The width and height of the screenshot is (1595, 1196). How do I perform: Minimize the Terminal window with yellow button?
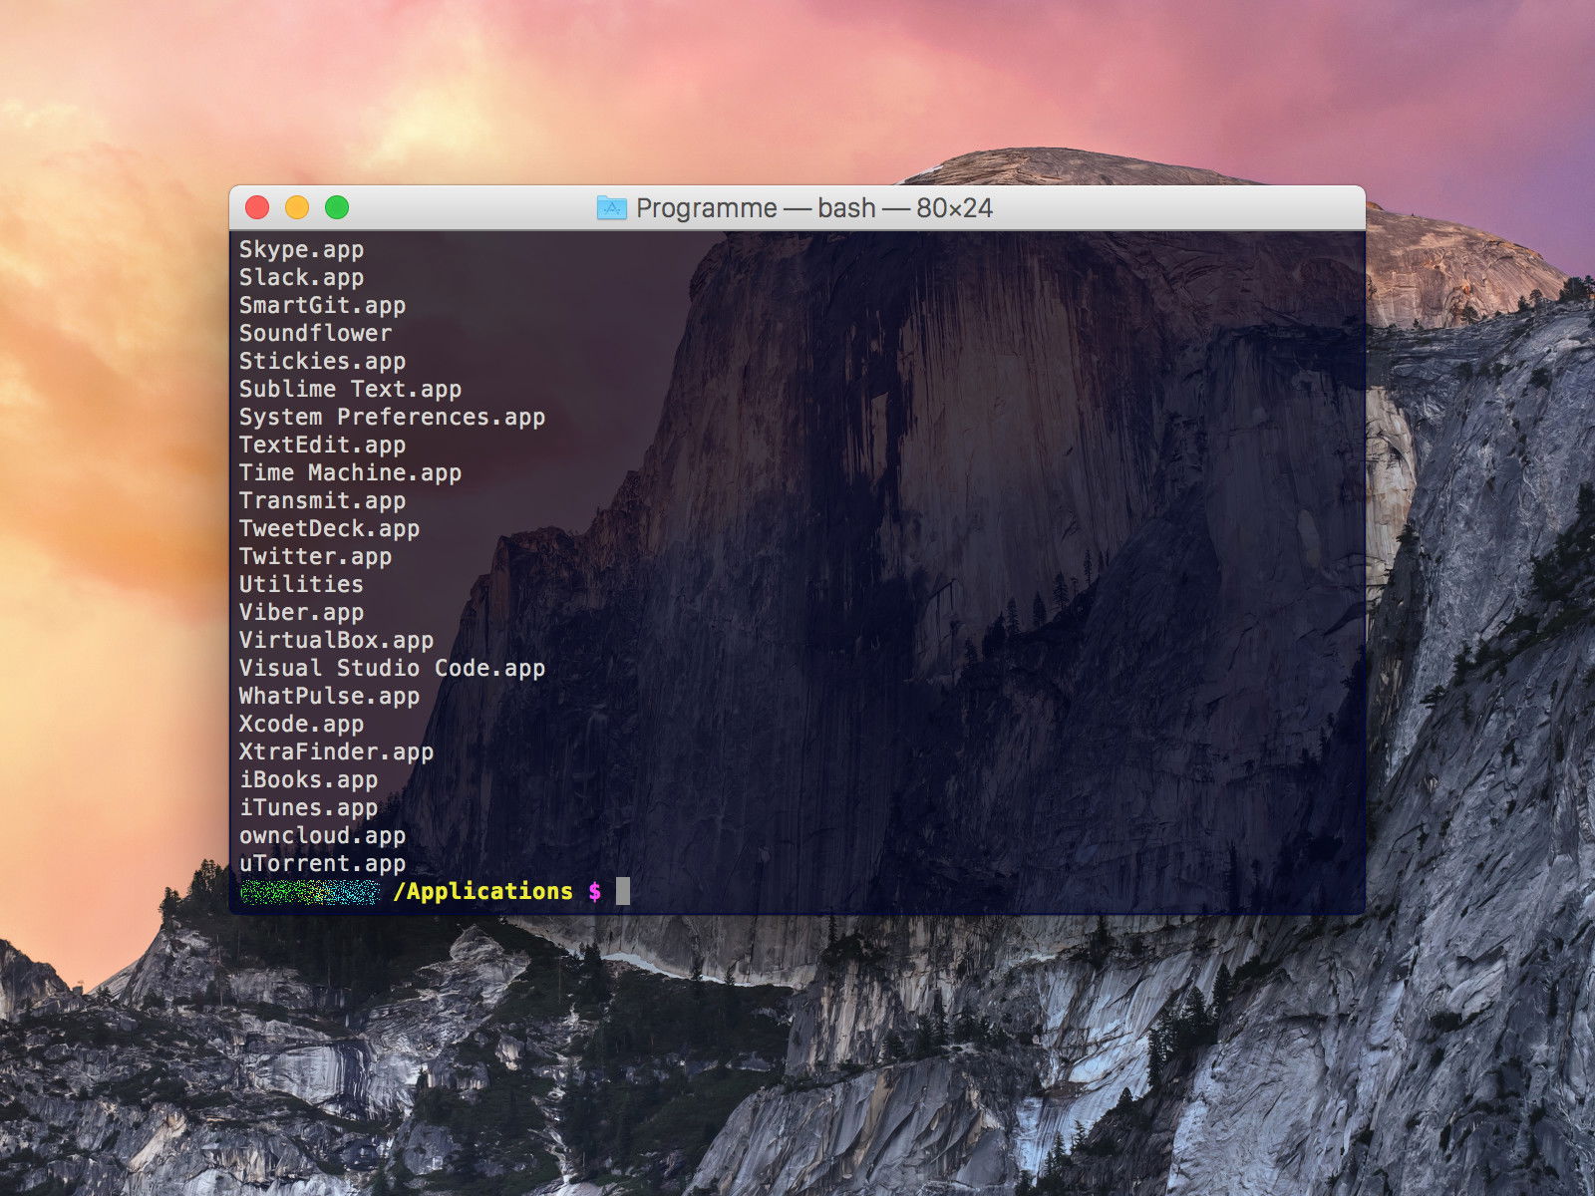(297, 207)
